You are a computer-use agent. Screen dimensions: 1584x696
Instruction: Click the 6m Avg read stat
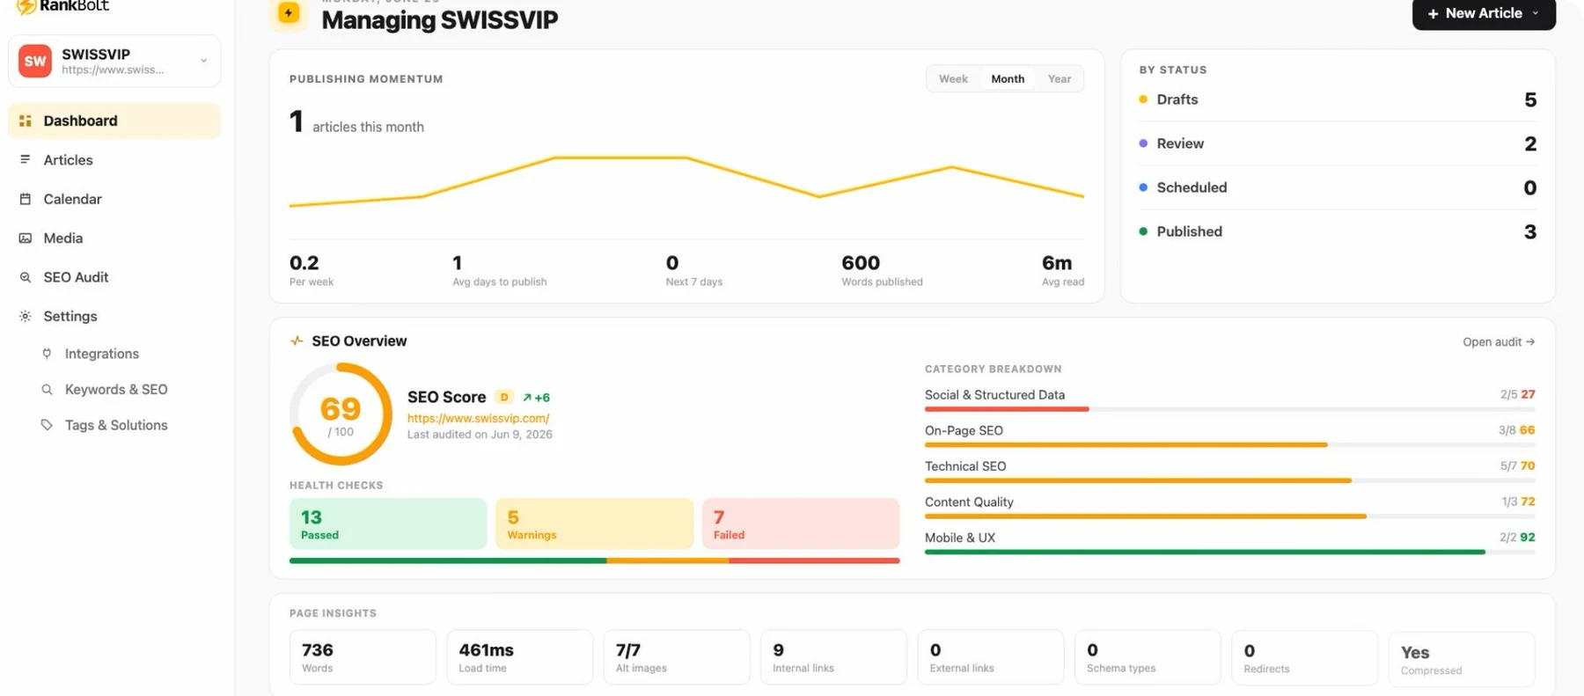[1063, 270]
